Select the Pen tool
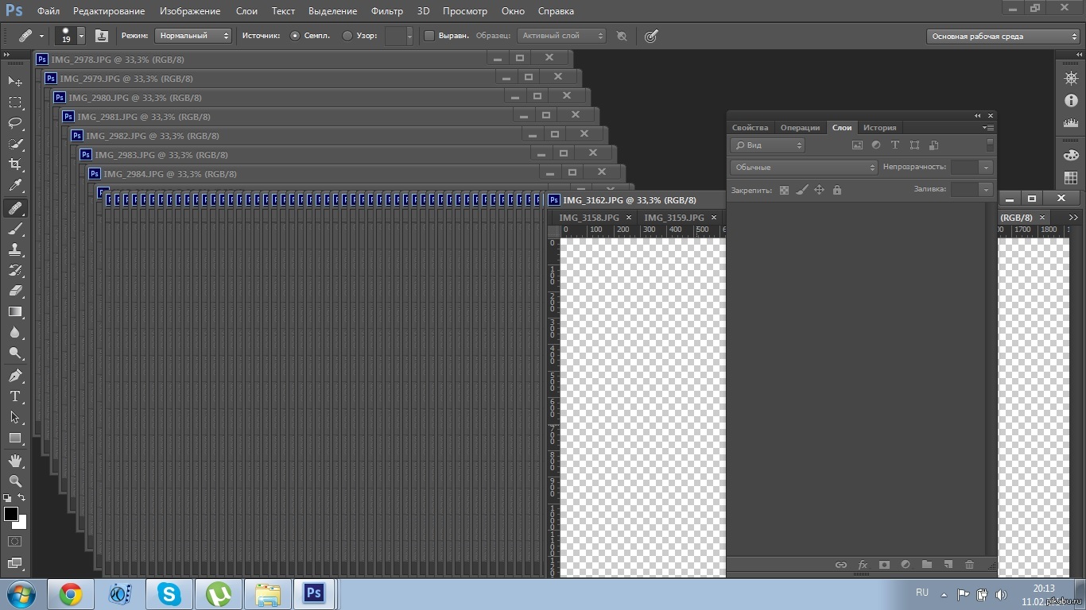The height and width of the screenshot is (610, 1086). click(x=15, y=376)
